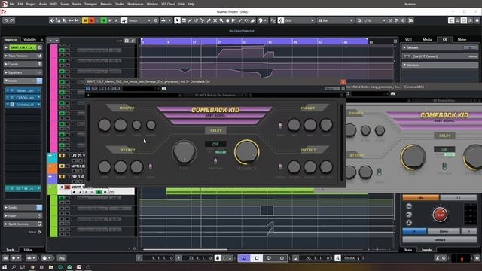This screenshot has width=482, height=271.
Task: Open the Project menu
Action: click(x=30, y=4)
